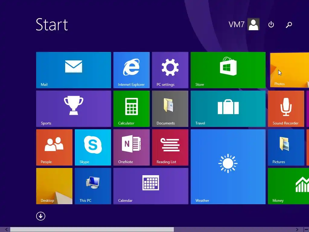Open the Calendar tile
Viewport: 309px width, 232px height.
tap(151, 186)
